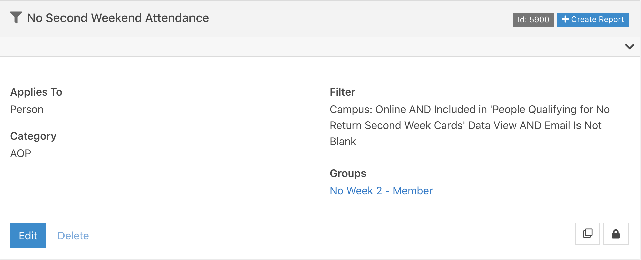The width and height of the screenshot is (641, 260).
Task: Click the Person value
Action: point(27,109)
